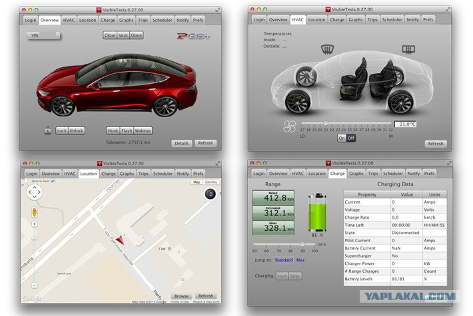Click the padlock icon in Overview window

[48, 130]
